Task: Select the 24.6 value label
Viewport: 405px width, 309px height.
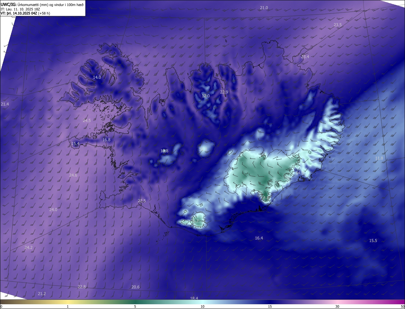Action: point(73,175)
